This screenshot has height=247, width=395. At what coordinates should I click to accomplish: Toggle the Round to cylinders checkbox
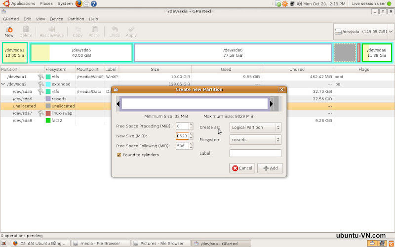pos(119,155)
